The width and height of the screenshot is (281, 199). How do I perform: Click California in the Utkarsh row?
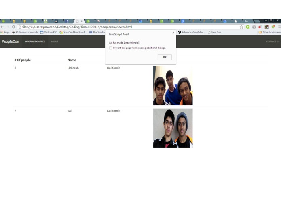click(114, 68)
